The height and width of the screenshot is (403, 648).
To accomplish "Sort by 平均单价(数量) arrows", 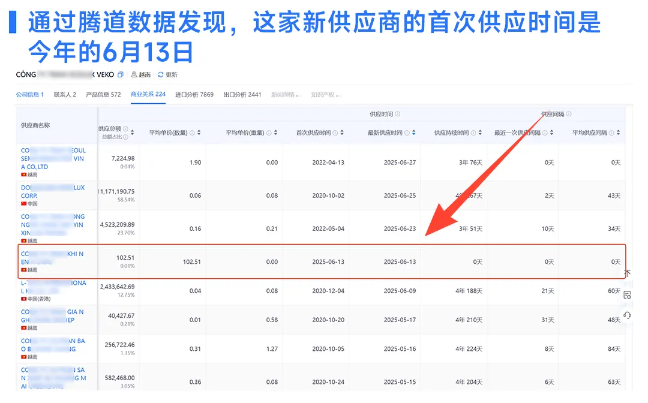I will coord(199,133).
